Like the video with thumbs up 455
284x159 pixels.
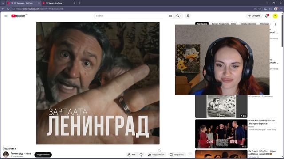coord(131,155)
